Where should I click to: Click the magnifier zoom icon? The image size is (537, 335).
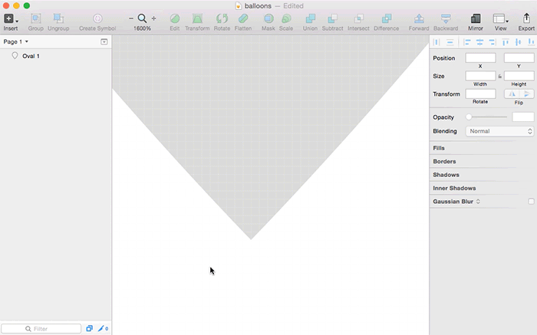(x=142, y=18)
